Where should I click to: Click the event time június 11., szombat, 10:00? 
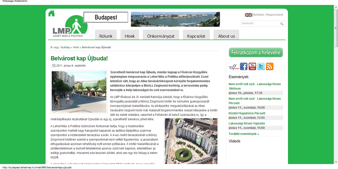247,107
